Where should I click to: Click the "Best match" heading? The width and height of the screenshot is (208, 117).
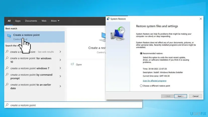pos(11,29)
